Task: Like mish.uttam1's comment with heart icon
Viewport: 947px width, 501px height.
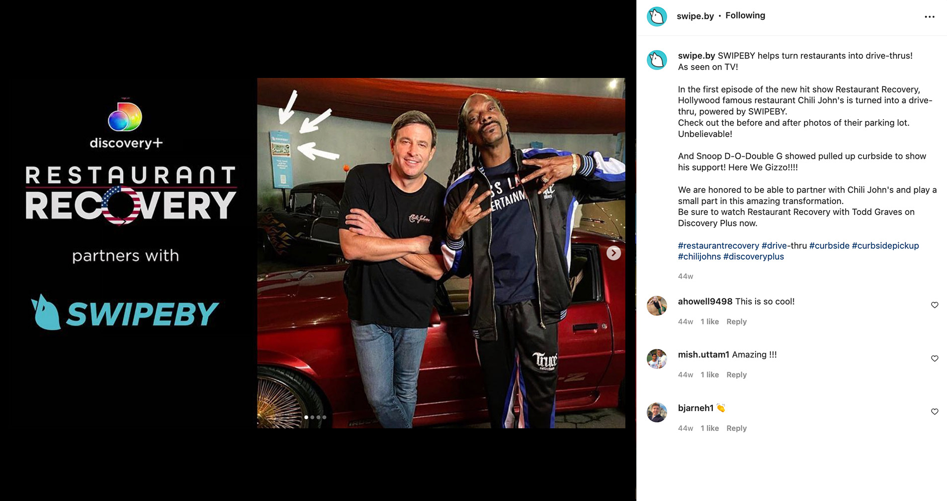Action: (x=935, y=358)
